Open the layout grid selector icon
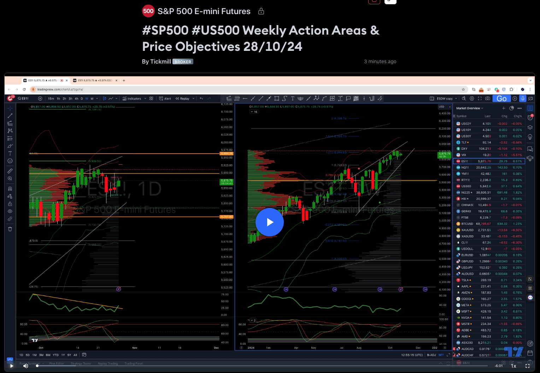This screenshot has height=373, width=540. pos(151,99)
